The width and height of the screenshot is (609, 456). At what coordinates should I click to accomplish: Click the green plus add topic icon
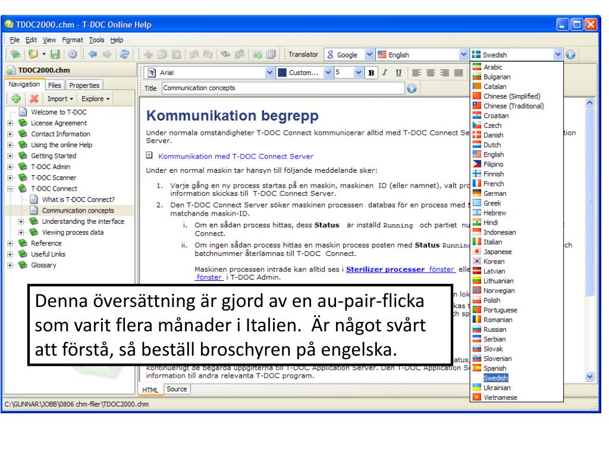[x=16, y=99]
